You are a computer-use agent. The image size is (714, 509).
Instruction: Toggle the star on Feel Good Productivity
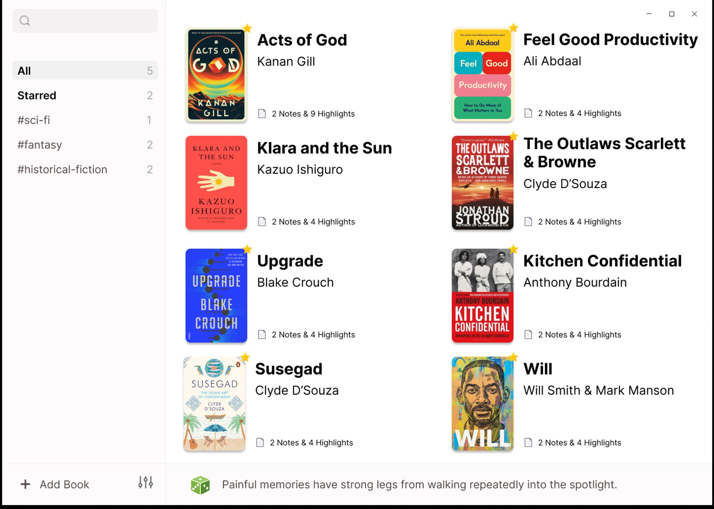tap(514, 28)
